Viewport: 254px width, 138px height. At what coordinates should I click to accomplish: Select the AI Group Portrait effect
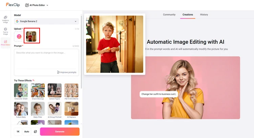[55, 110]
